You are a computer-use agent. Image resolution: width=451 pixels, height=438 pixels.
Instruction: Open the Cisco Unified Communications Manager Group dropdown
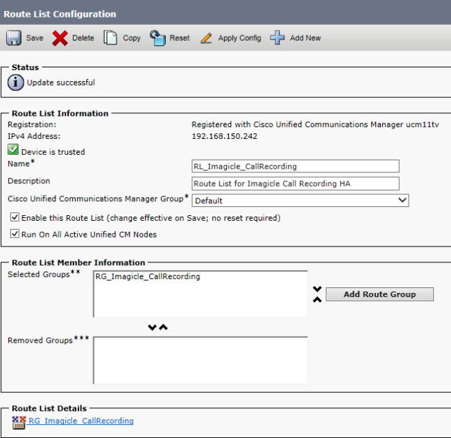click(x=300, y=201)
